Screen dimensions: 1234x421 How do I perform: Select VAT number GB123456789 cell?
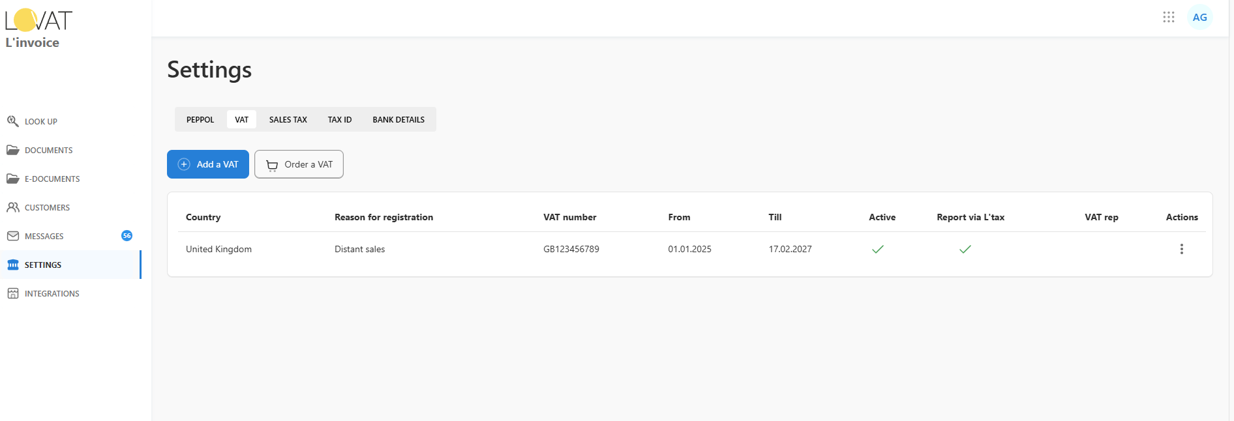(571, 249)
